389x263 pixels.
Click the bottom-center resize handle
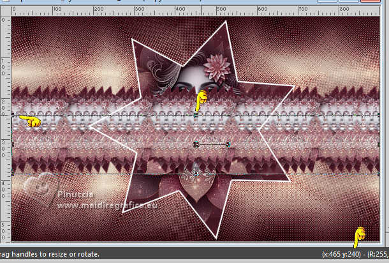(x=196, y=174)
